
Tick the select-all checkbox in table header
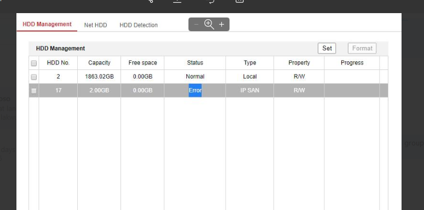coord(34,63)
